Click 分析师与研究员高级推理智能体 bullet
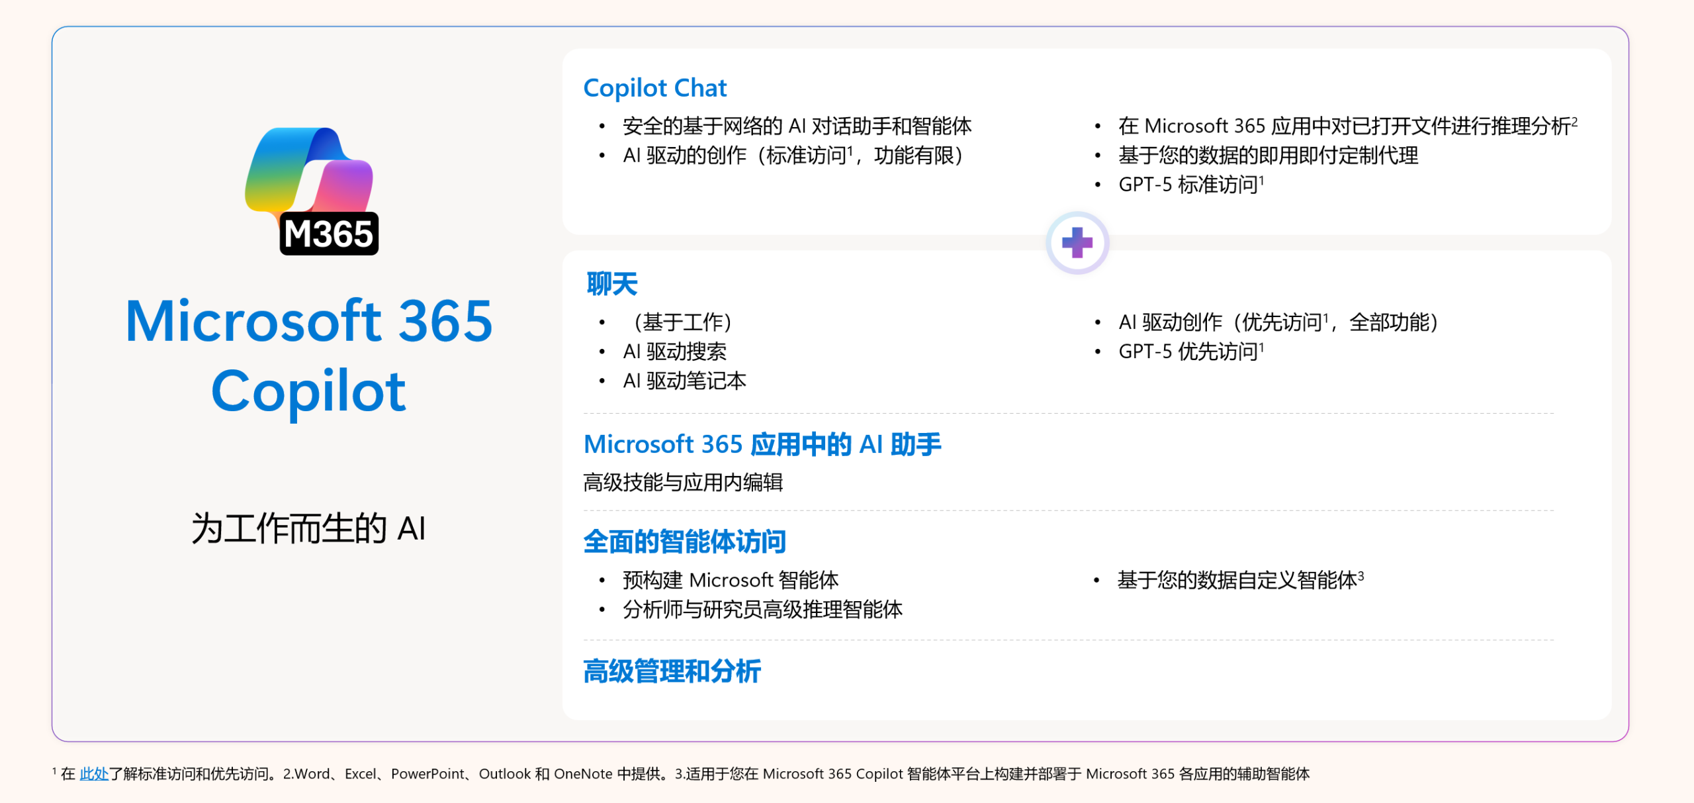This screenshot has height=803, width=1694. point(762,609)
